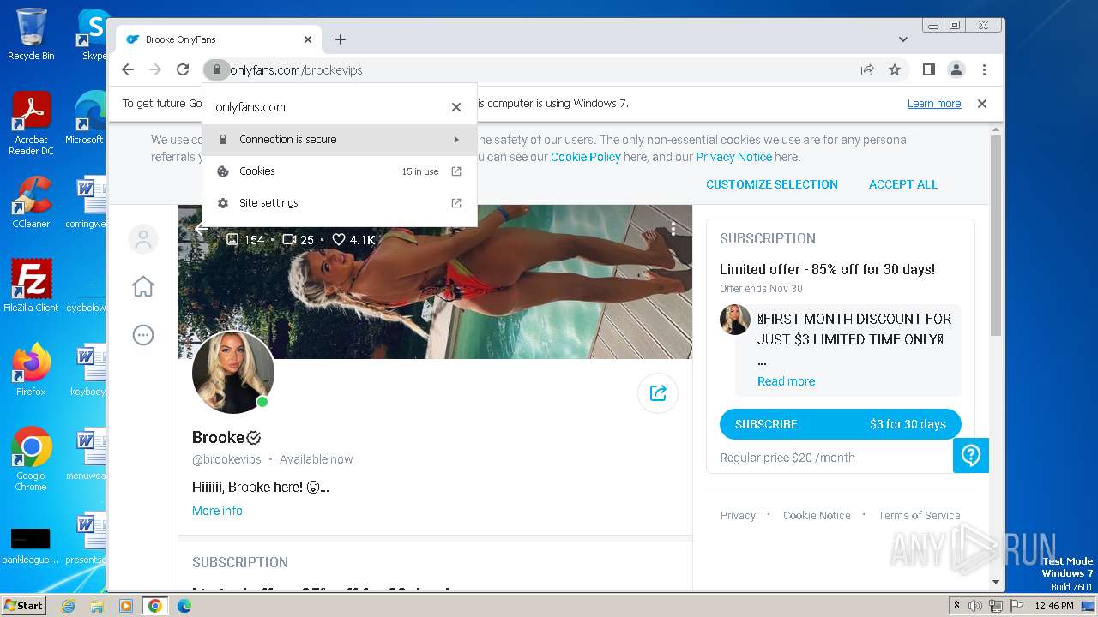
Task: Reload the page with refresh icon
Action: point(183,69)
